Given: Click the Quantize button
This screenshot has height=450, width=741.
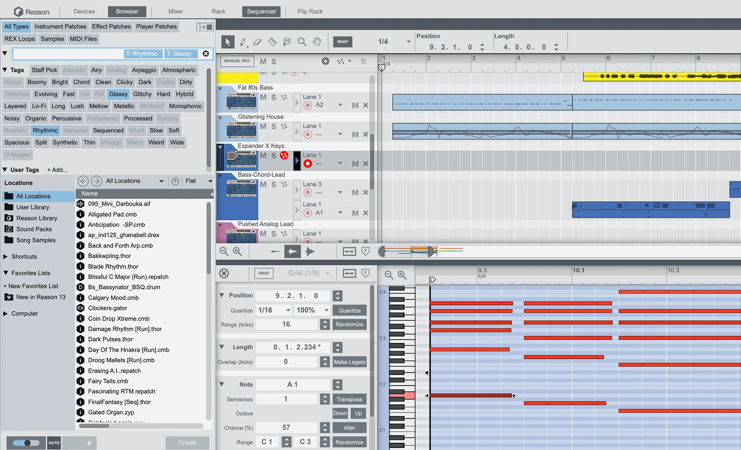Looking at the screenshot, I should click(349, 310).
